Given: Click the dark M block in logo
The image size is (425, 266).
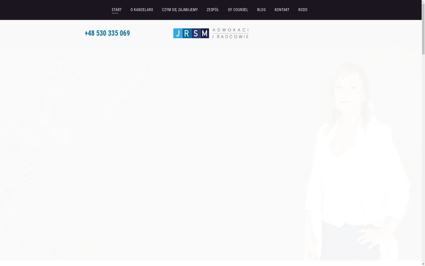Looking at the screenshot, I should pos(205,33).
